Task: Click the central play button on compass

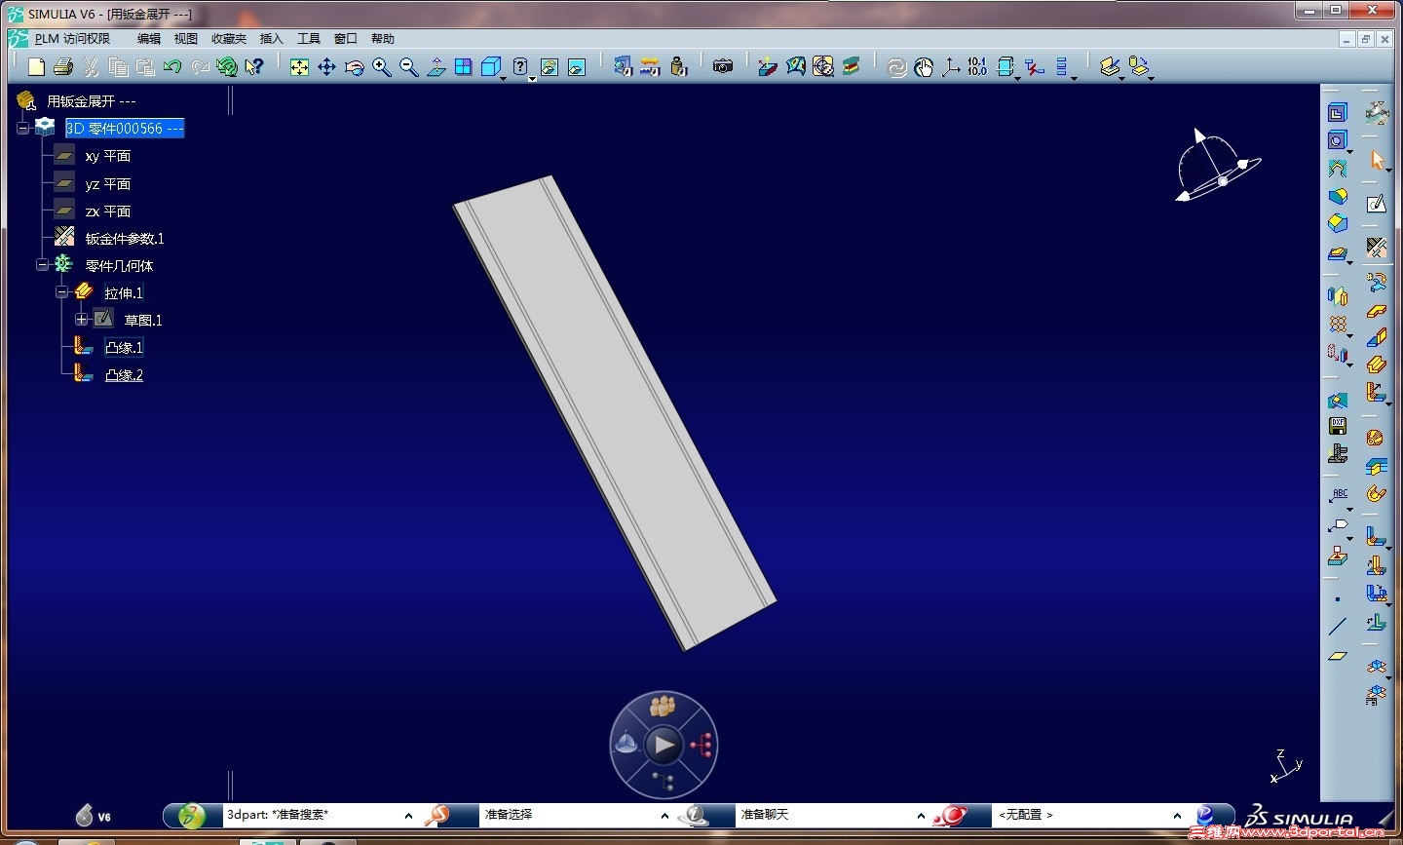Action: tap(664, 746)
